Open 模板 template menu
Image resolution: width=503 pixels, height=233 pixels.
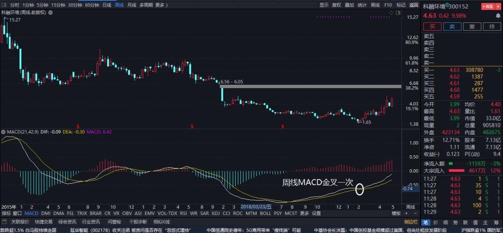(396, 213)
